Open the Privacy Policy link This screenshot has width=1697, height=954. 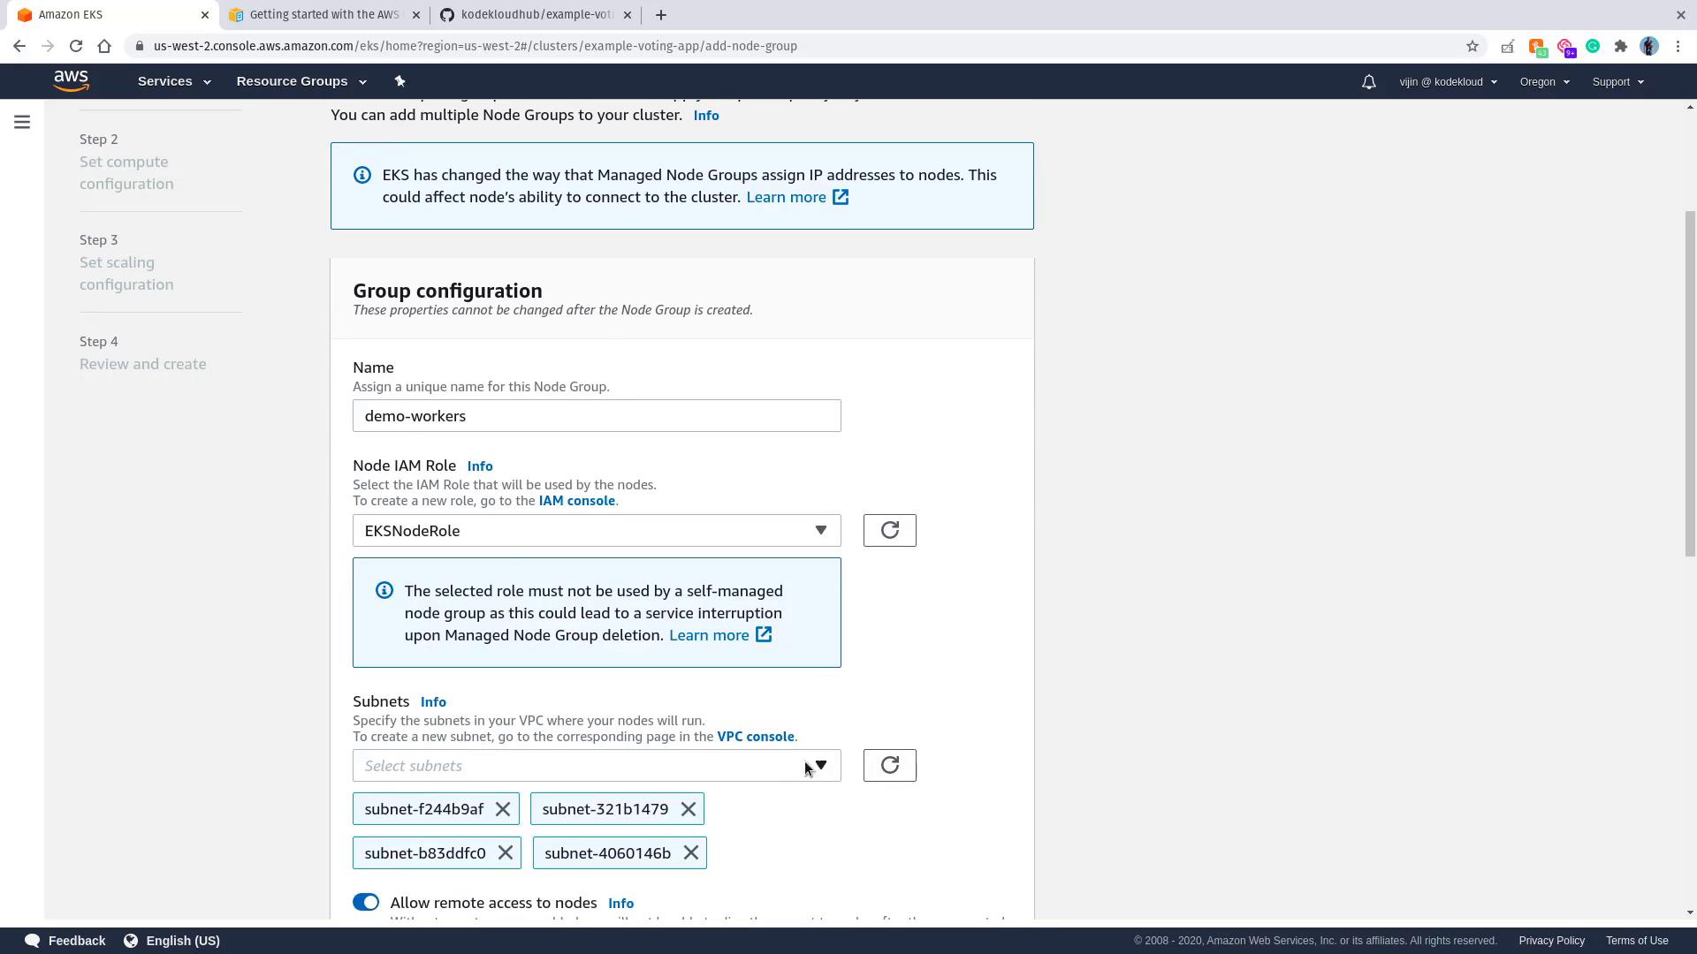pos(1551,941)
